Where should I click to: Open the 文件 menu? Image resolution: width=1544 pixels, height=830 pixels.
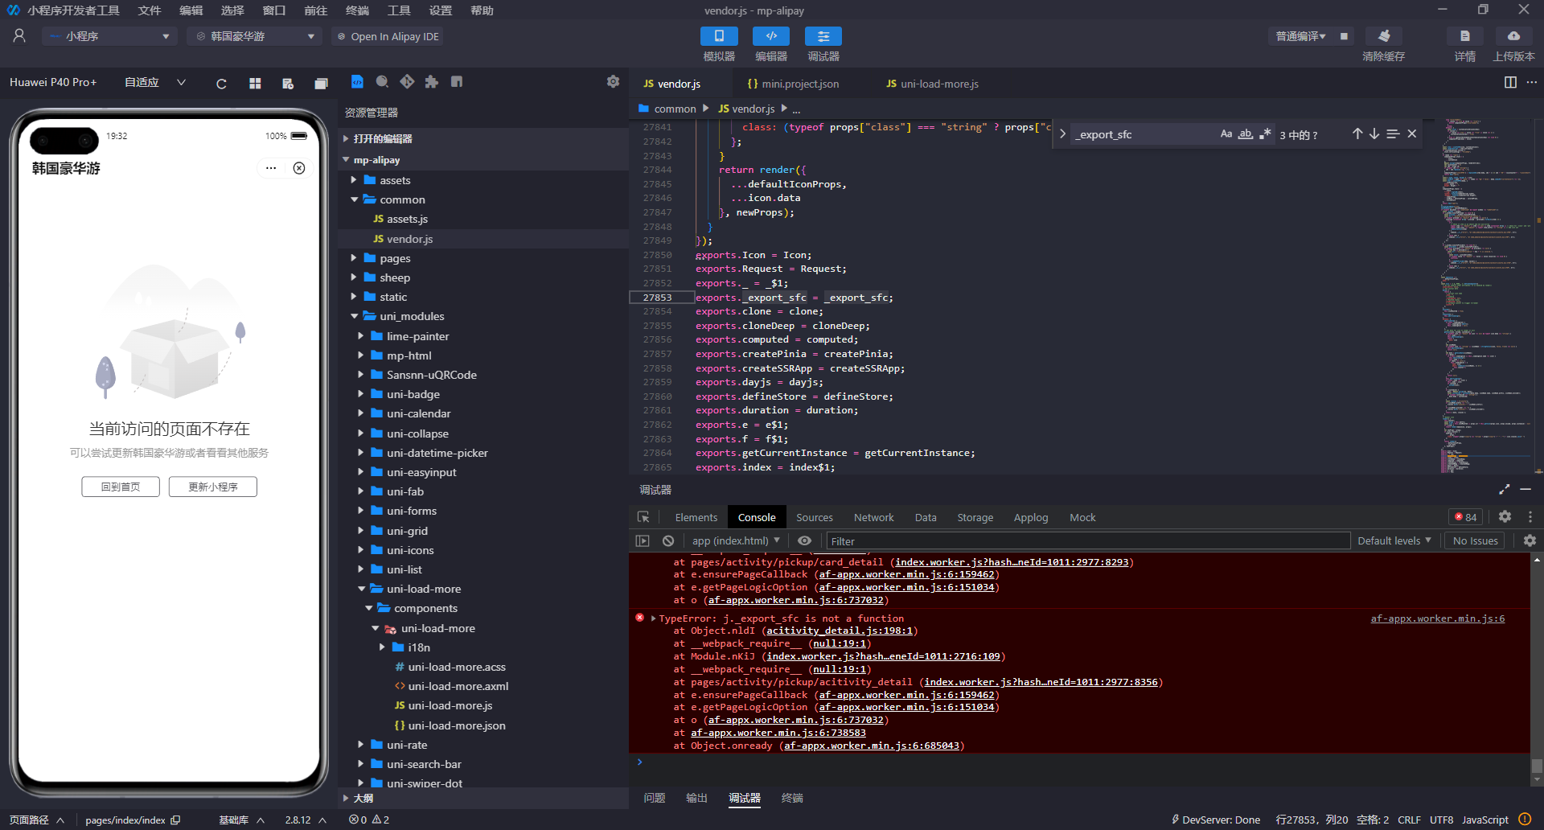(x=149, y=10)
